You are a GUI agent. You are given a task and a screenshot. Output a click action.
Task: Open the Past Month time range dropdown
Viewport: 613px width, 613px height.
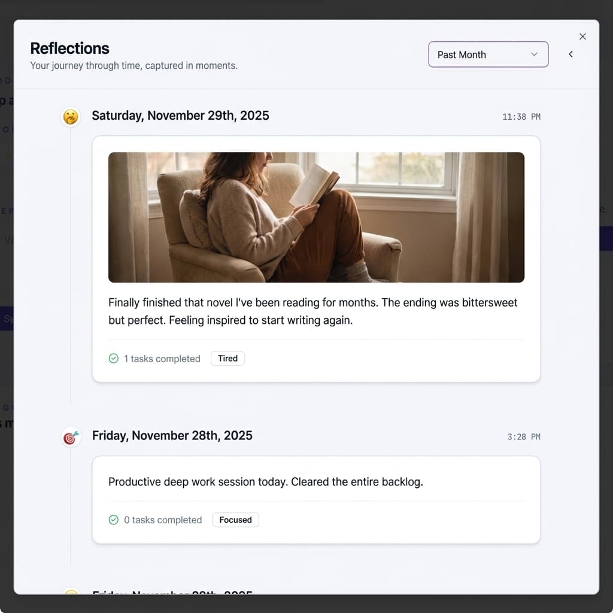click(488, 54)
